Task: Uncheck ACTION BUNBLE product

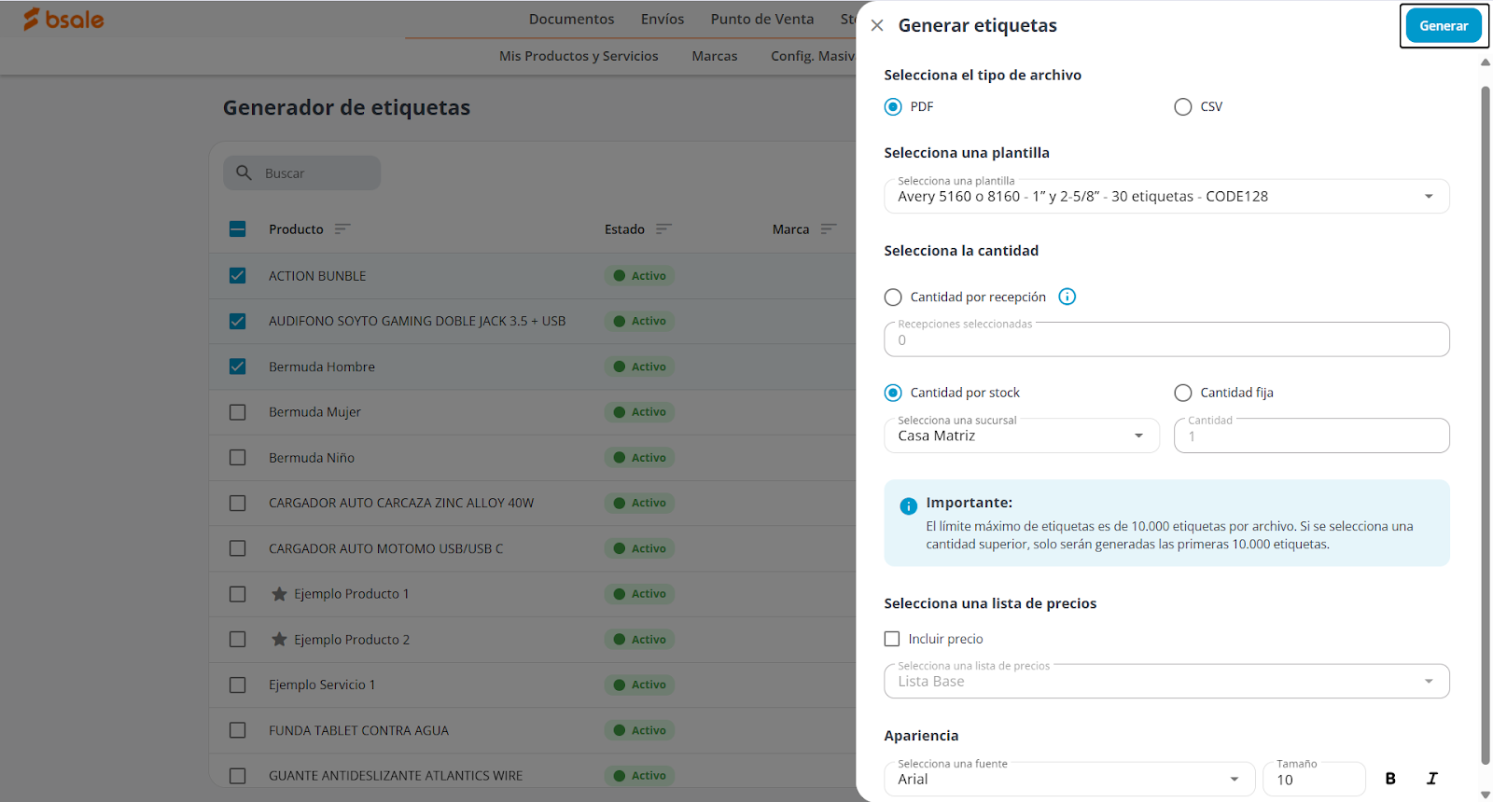Action: (238, 276)
